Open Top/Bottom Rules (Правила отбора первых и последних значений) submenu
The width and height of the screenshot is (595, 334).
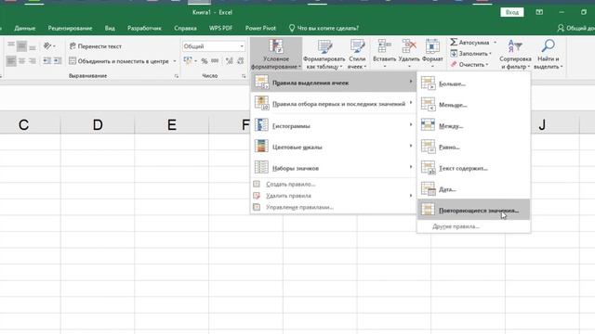point(334,104)
